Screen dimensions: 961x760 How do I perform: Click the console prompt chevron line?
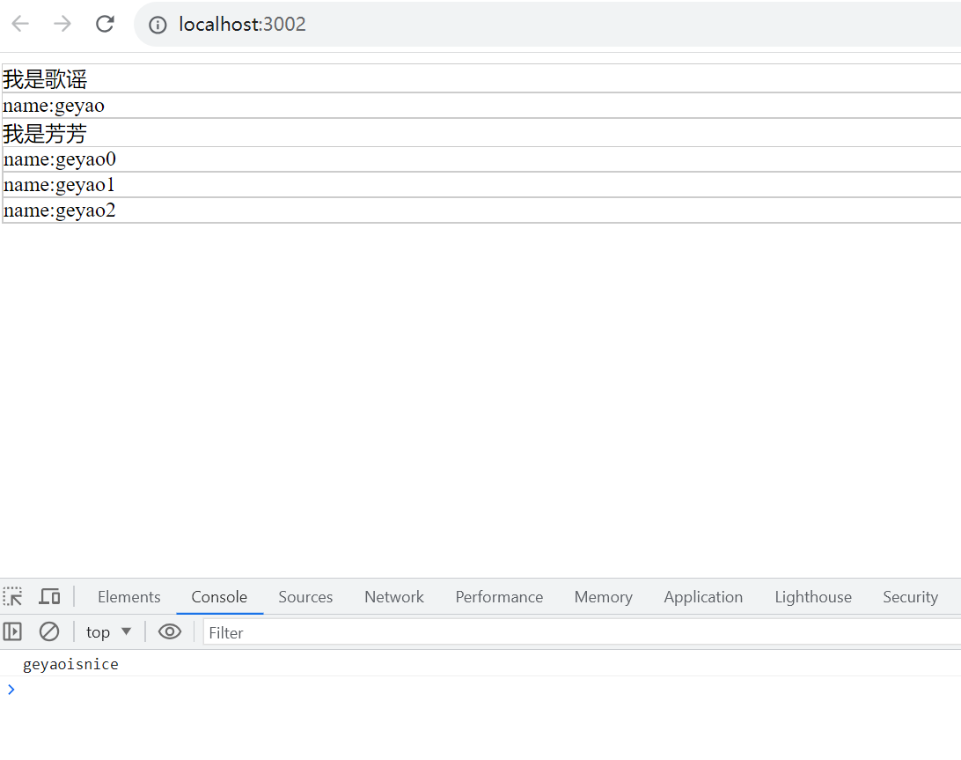pyautogui.click(x=480, y=690)
